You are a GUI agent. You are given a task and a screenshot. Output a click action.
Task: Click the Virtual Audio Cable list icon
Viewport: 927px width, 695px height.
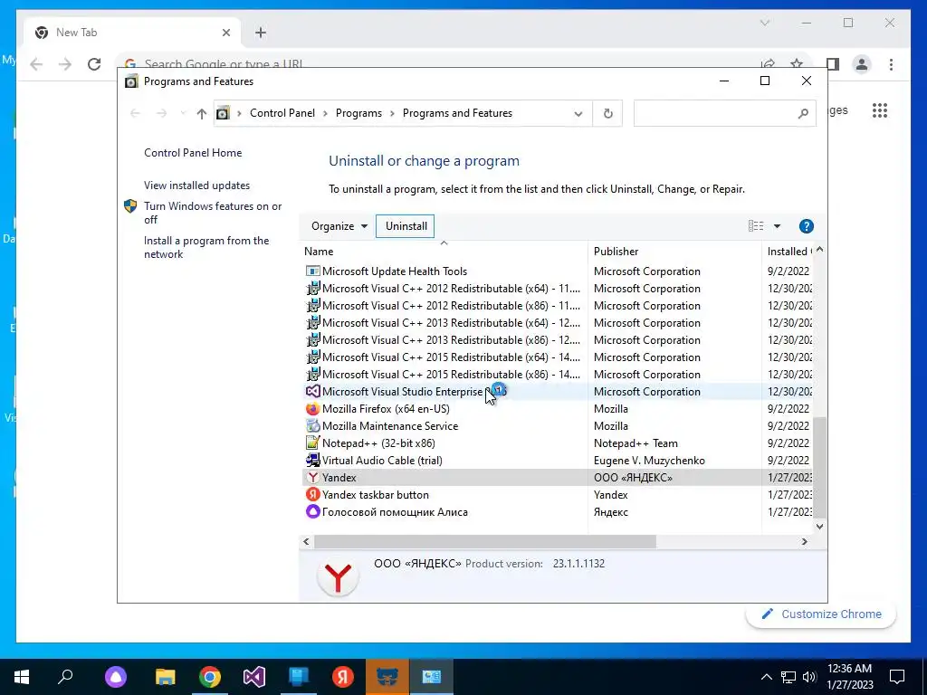(312, 461)
